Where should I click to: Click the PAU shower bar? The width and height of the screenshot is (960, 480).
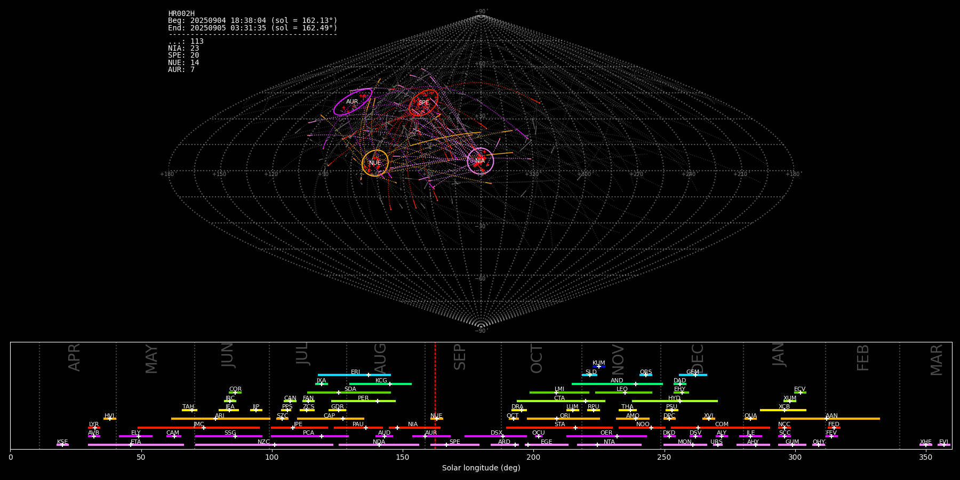[x=358, y=428]
